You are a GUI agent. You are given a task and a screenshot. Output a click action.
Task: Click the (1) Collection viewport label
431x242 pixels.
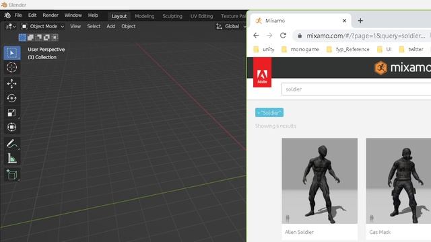(42, 57)
